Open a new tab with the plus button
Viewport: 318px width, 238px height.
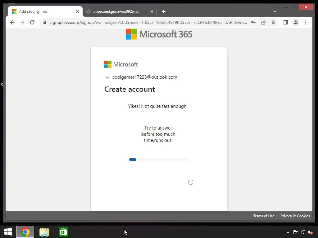coord(164,11)
